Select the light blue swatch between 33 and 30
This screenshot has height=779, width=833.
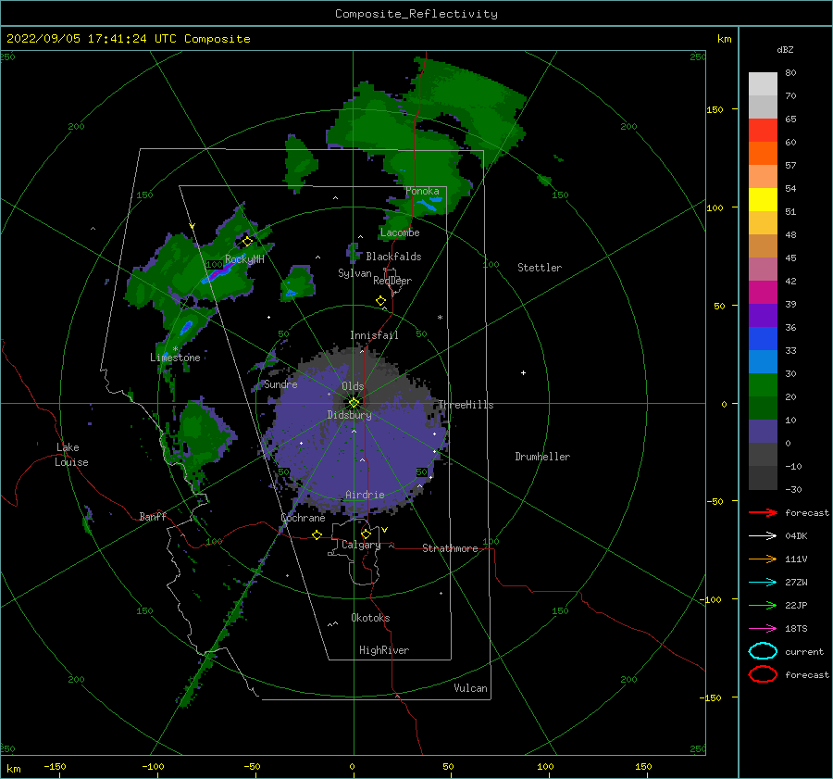tap(763, 362)
